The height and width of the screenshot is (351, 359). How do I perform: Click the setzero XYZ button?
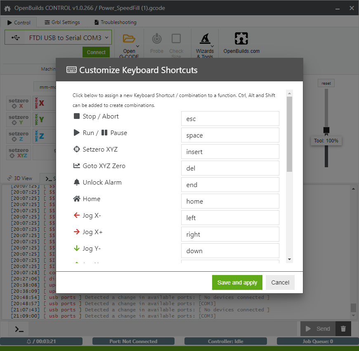pyautogui.click(x=19, y=153)
